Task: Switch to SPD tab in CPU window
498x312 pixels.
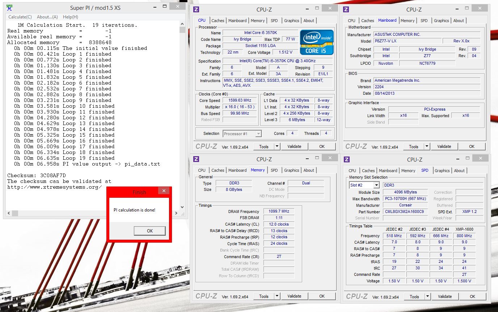Action: point(274,21)
